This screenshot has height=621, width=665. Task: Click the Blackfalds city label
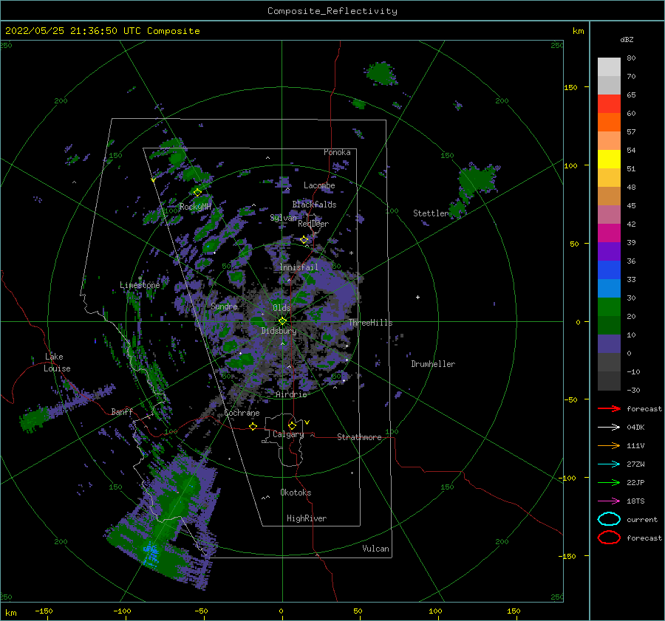314,205
